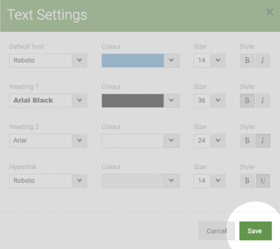Toggle bold for Heading 1
Screen dimensions: 280x249
tap(247, 101)
